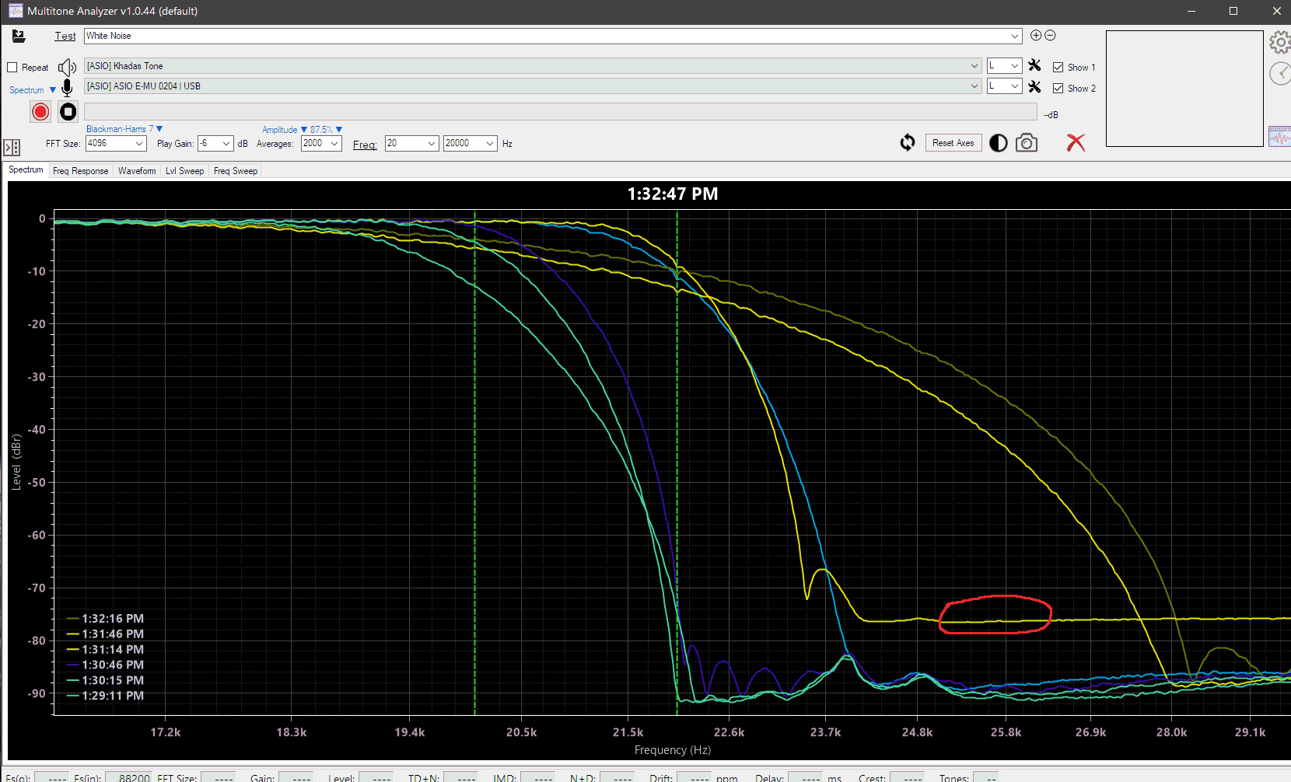Image resolution: width=1291 pixels, height=782 pixels.
Task: Click the load test file icon
Action: (19, 36)
